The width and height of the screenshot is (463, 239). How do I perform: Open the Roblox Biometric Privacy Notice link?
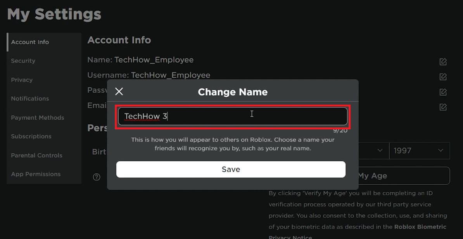coord(420,227)
